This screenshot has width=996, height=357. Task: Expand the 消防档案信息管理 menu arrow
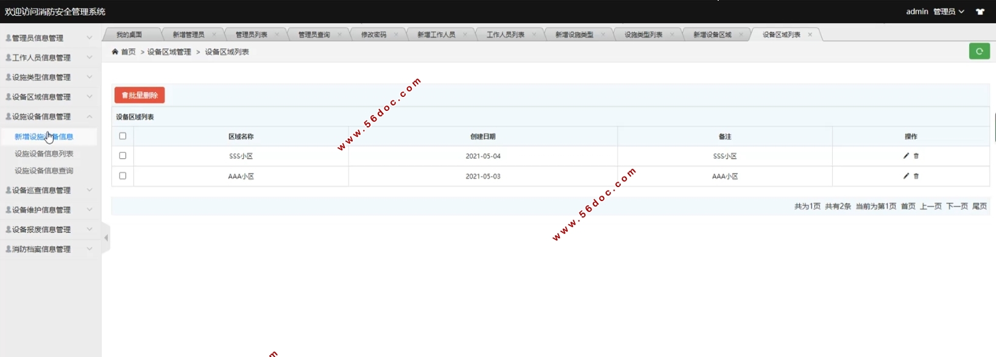(90, 249)
